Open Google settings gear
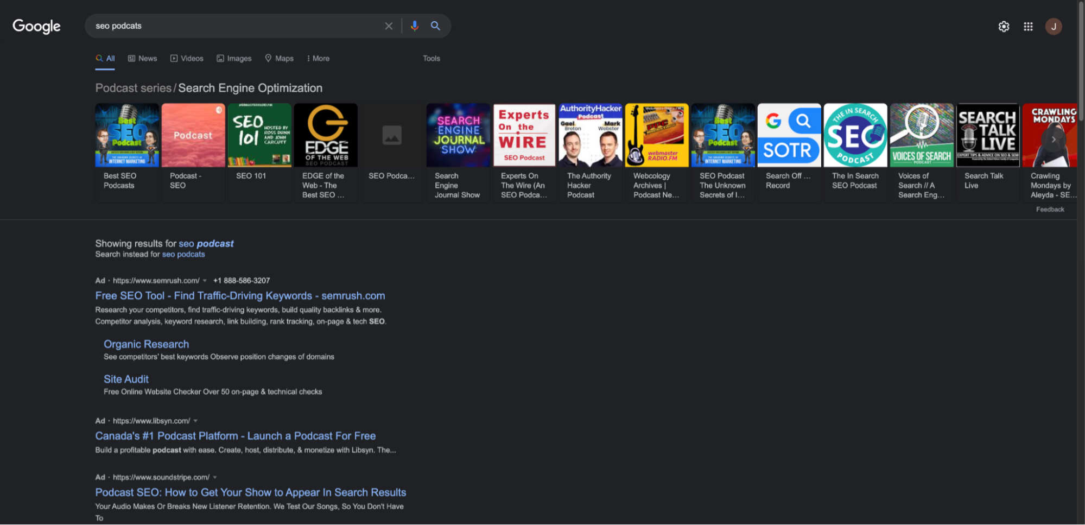Screen dimensions: 1085x525 (1004, 26)
